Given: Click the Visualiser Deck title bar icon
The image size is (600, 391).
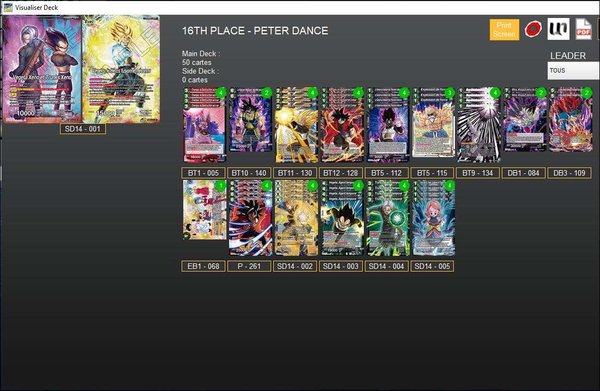Looking at the screenshot, I should coord(8,7).
